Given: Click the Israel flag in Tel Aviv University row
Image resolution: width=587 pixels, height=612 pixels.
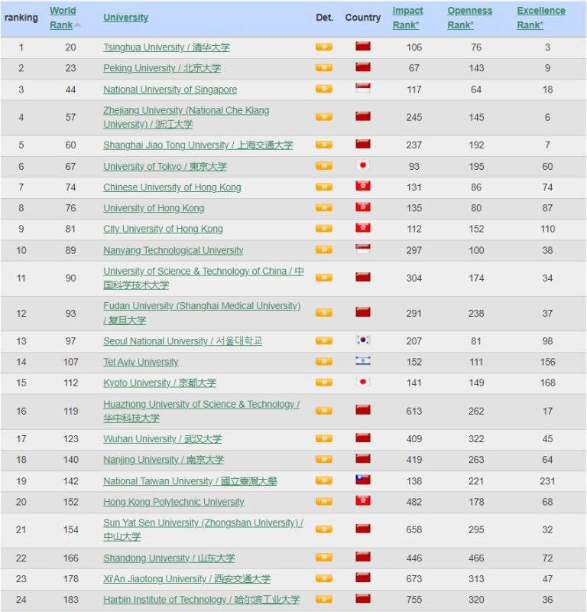Looking at the screenshot, I should point(363,361).
